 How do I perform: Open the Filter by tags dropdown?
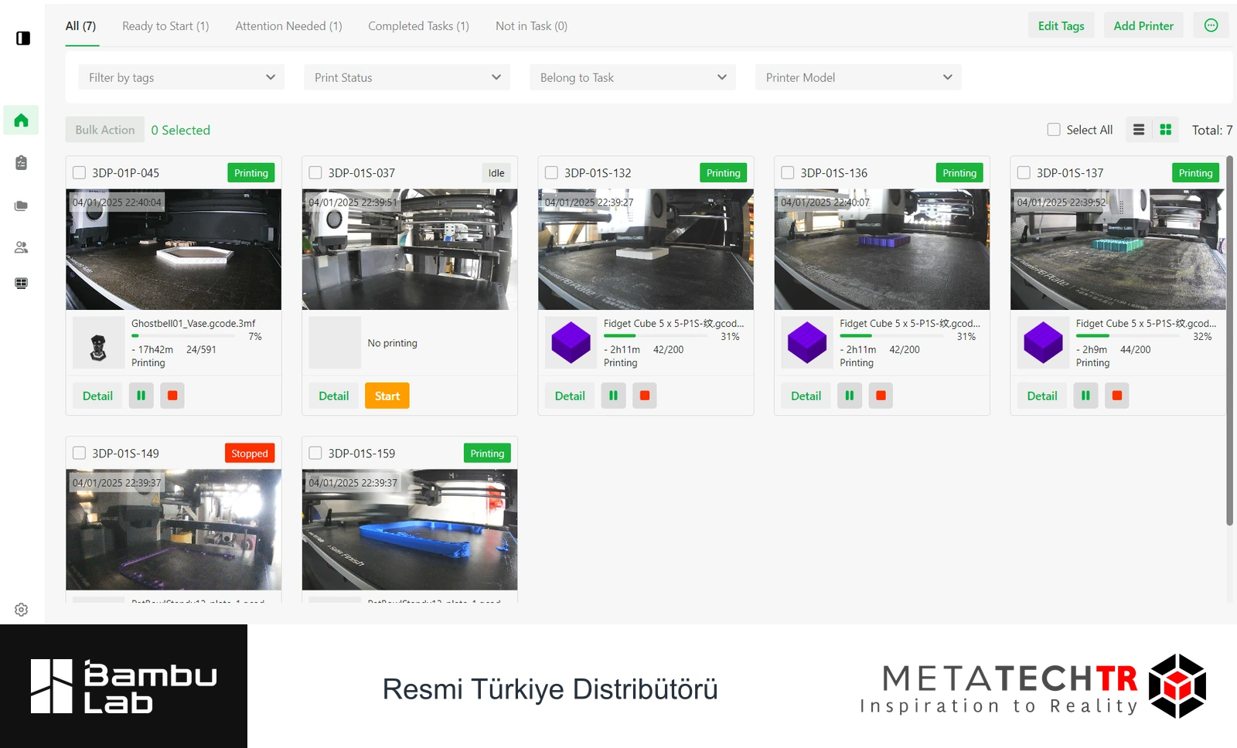(182, 77)
